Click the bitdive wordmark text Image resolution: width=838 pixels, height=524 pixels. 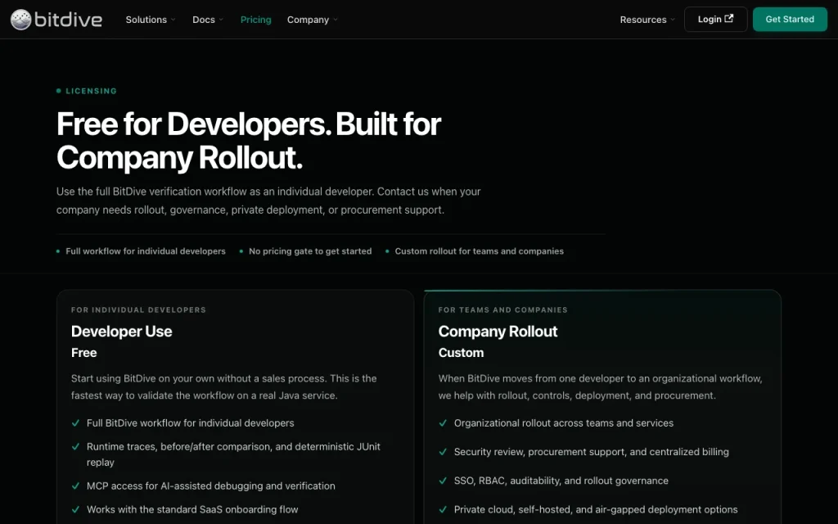[x=68, y=20]
